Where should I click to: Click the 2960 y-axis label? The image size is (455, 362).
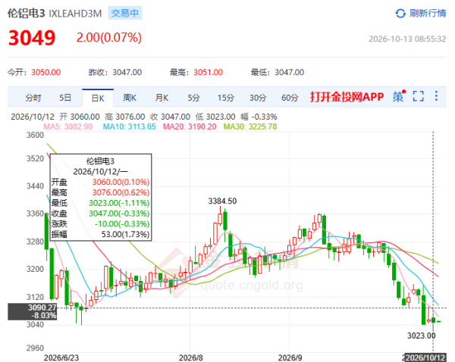(x=35, y=348)
